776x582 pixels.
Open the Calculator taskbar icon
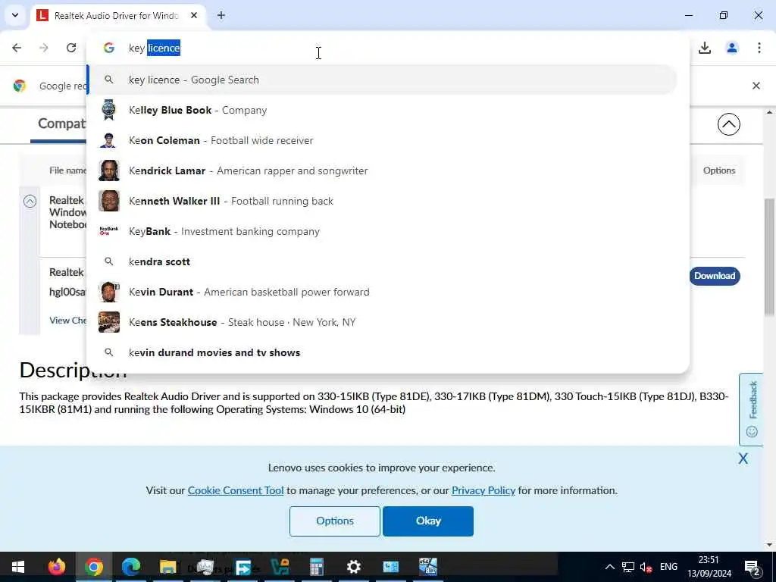317,567
